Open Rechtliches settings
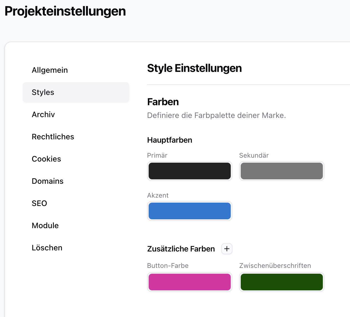This screenshot has height=317, width=350. [53, 137]
